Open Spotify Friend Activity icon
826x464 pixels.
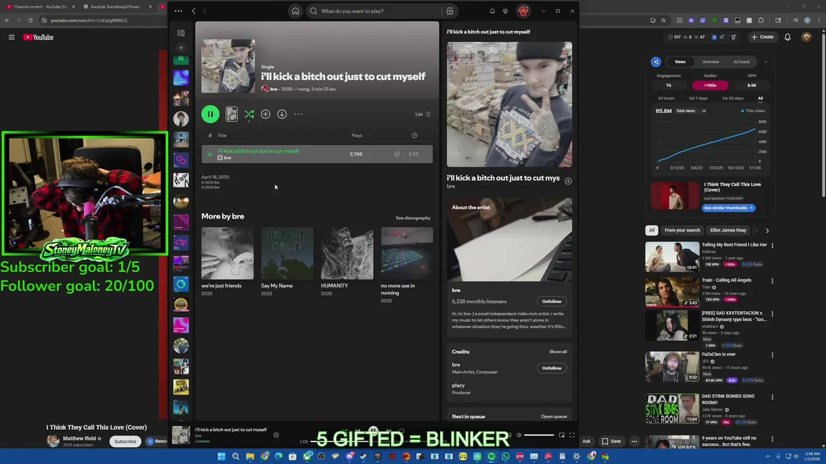(x=505, y=11)
